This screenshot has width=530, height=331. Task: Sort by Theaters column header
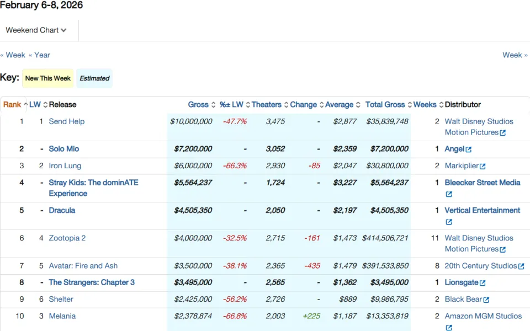[270, 105]
